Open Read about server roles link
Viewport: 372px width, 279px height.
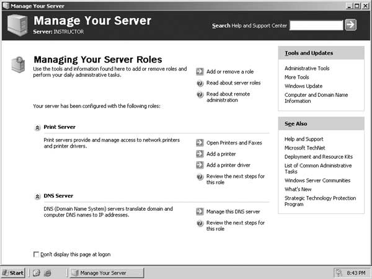[234, 83]
